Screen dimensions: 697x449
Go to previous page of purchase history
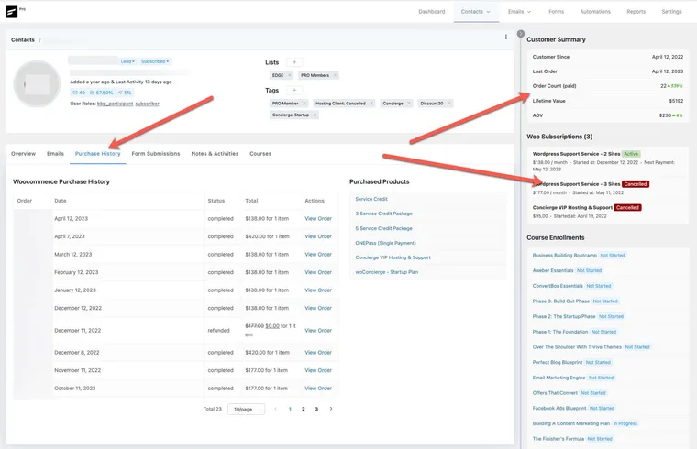[x=276, y=409]
